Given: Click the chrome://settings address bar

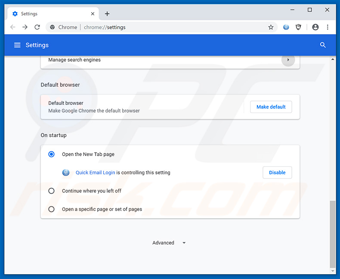Looking at the screenshot, I should coord(161,27).
